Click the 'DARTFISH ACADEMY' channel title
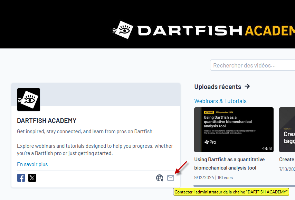Screen dimensions: 295x200 pos(47,121)
